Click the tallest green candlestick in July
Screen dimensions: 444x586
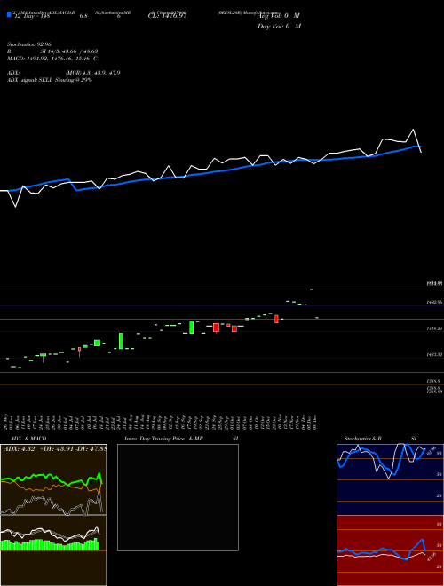click(121, 341)
